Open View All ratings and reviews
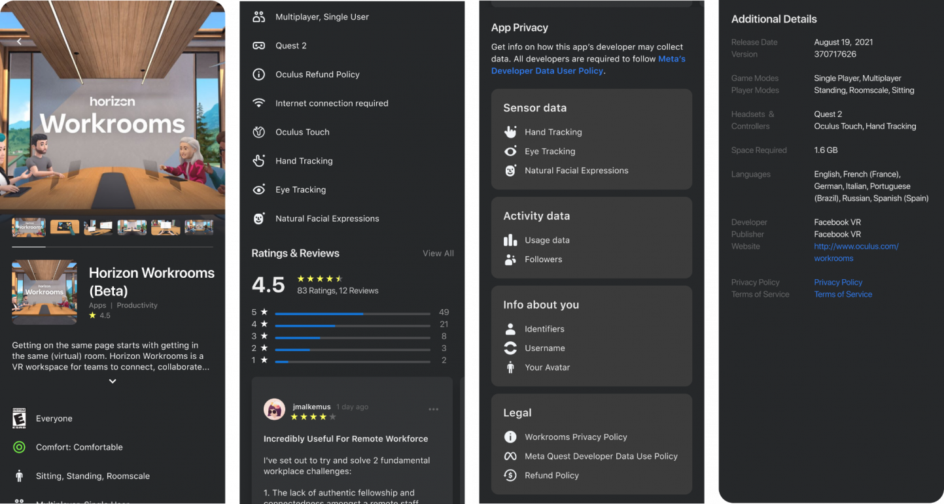The height and width of the screenshot is (504, 944). tap(438, 253)
